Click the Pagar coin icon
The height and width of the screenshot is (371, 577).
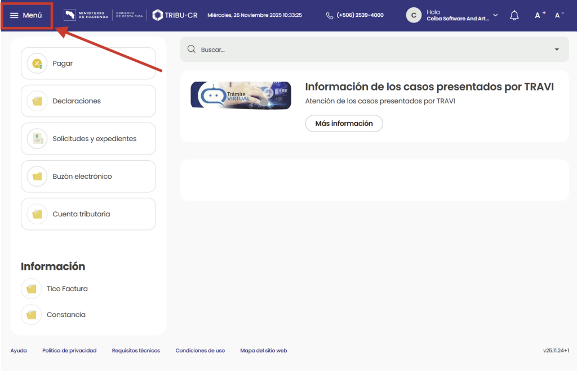37,64
